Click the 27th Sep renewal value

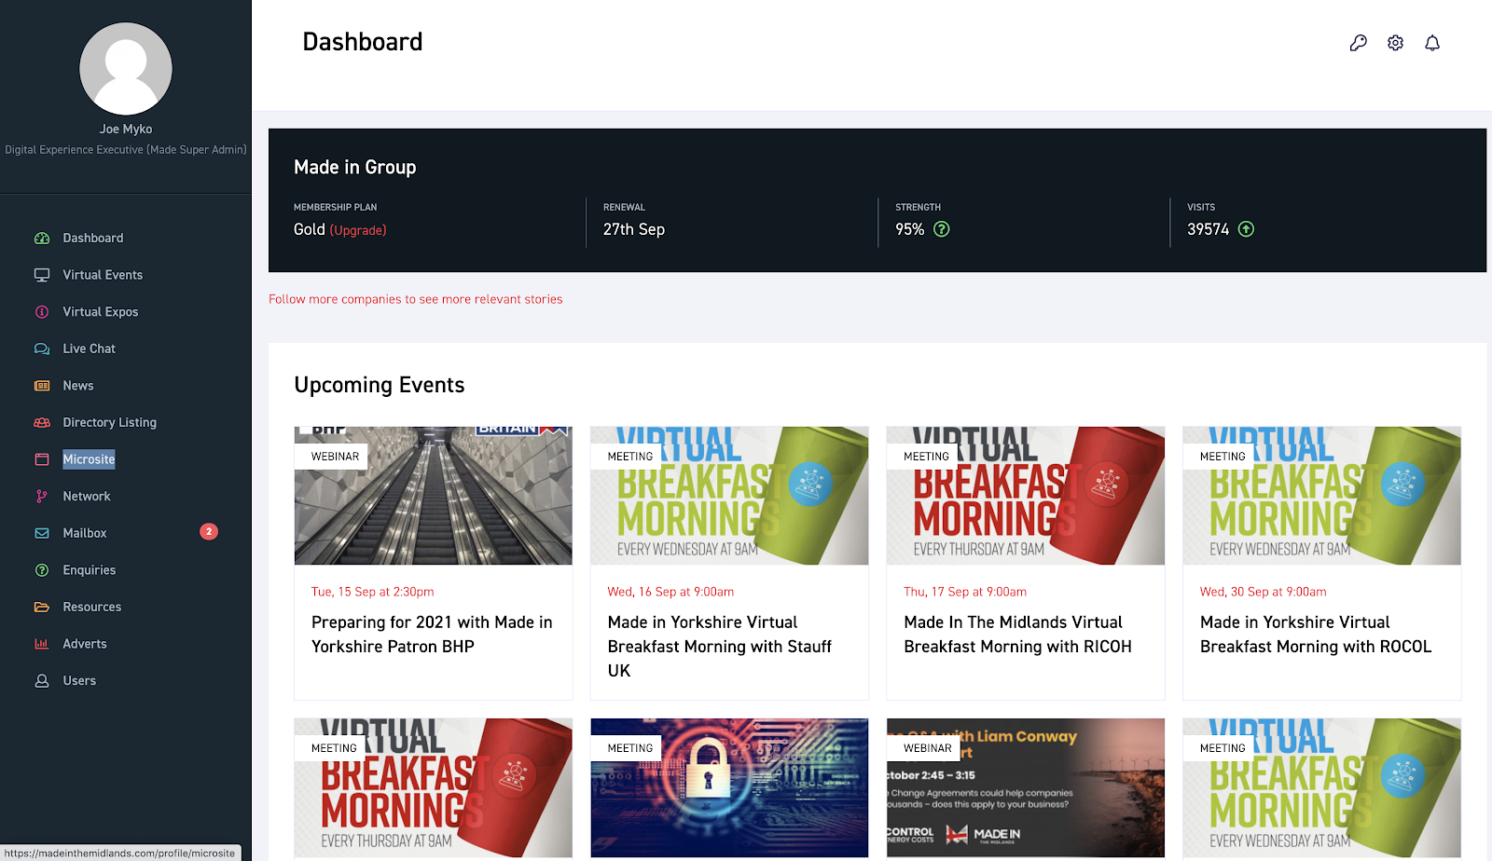tap(634, 229)
